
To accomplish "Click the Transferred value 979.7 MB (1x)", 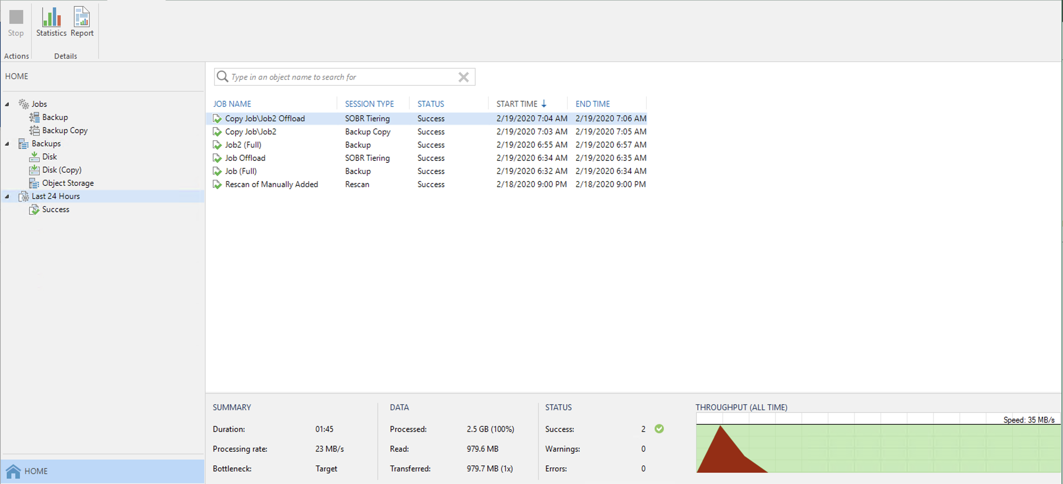I will coord(490,469).
